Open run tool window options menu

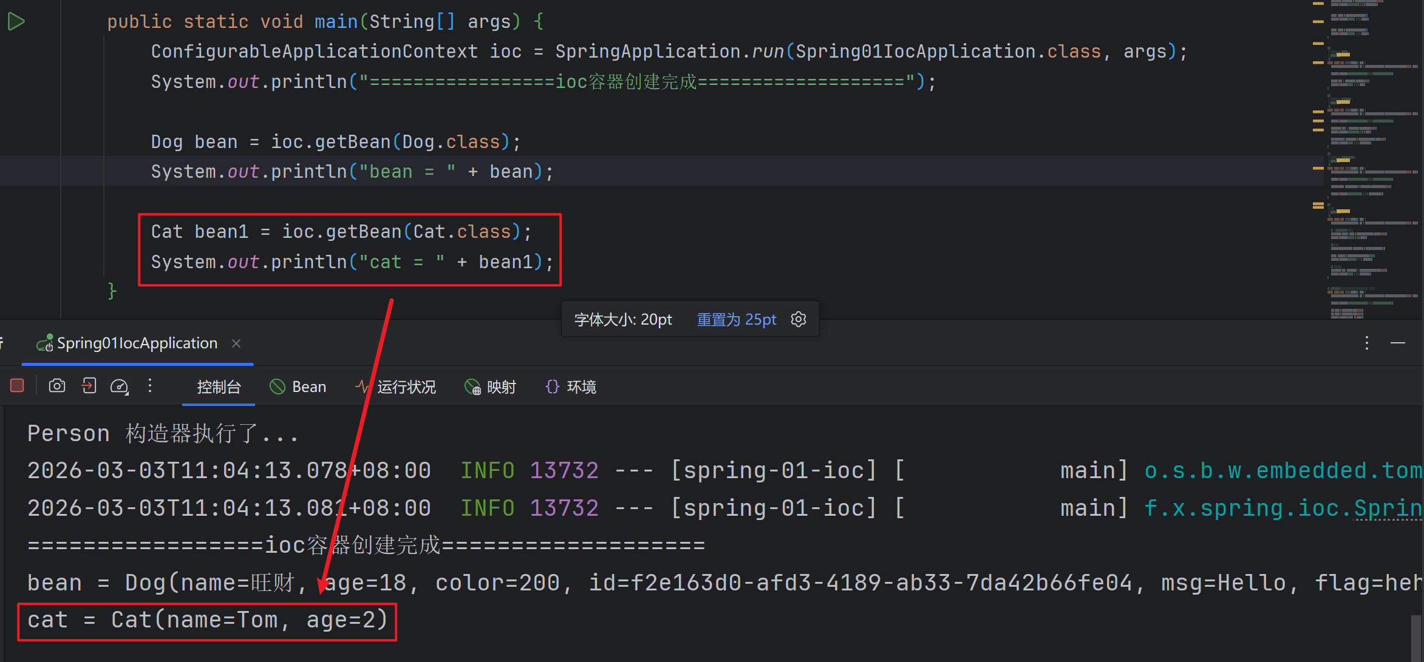click(1367, 343)
